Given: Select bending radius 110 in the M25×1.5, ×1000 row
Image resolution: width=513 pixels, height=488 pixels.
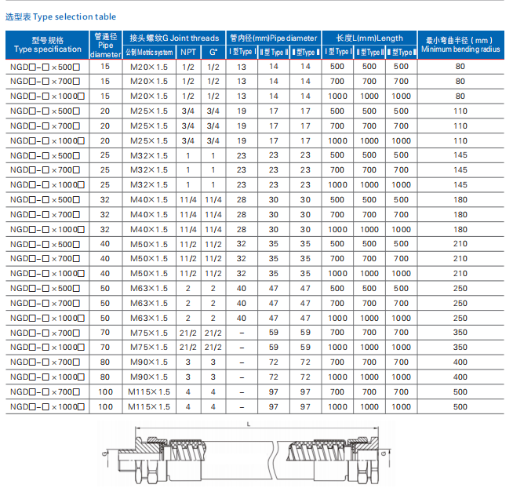Looking at the screenshot, I should pyautogui.click(x=460, y=140).
